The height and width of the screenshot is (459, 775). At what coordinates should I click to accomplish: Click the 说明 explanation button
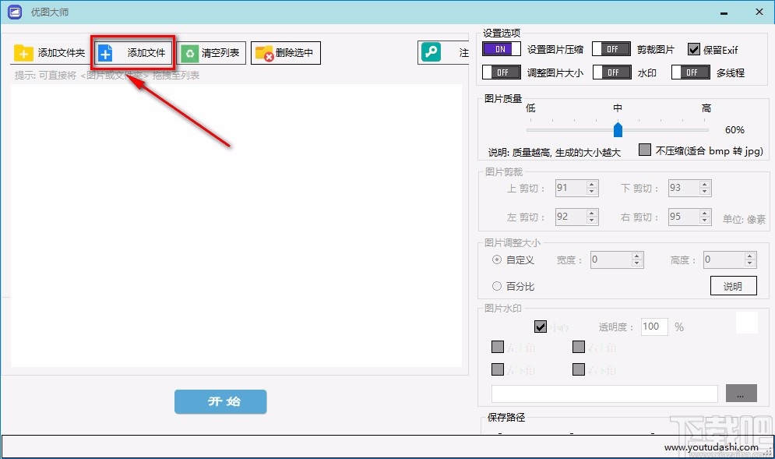click(x=733, y=285)
